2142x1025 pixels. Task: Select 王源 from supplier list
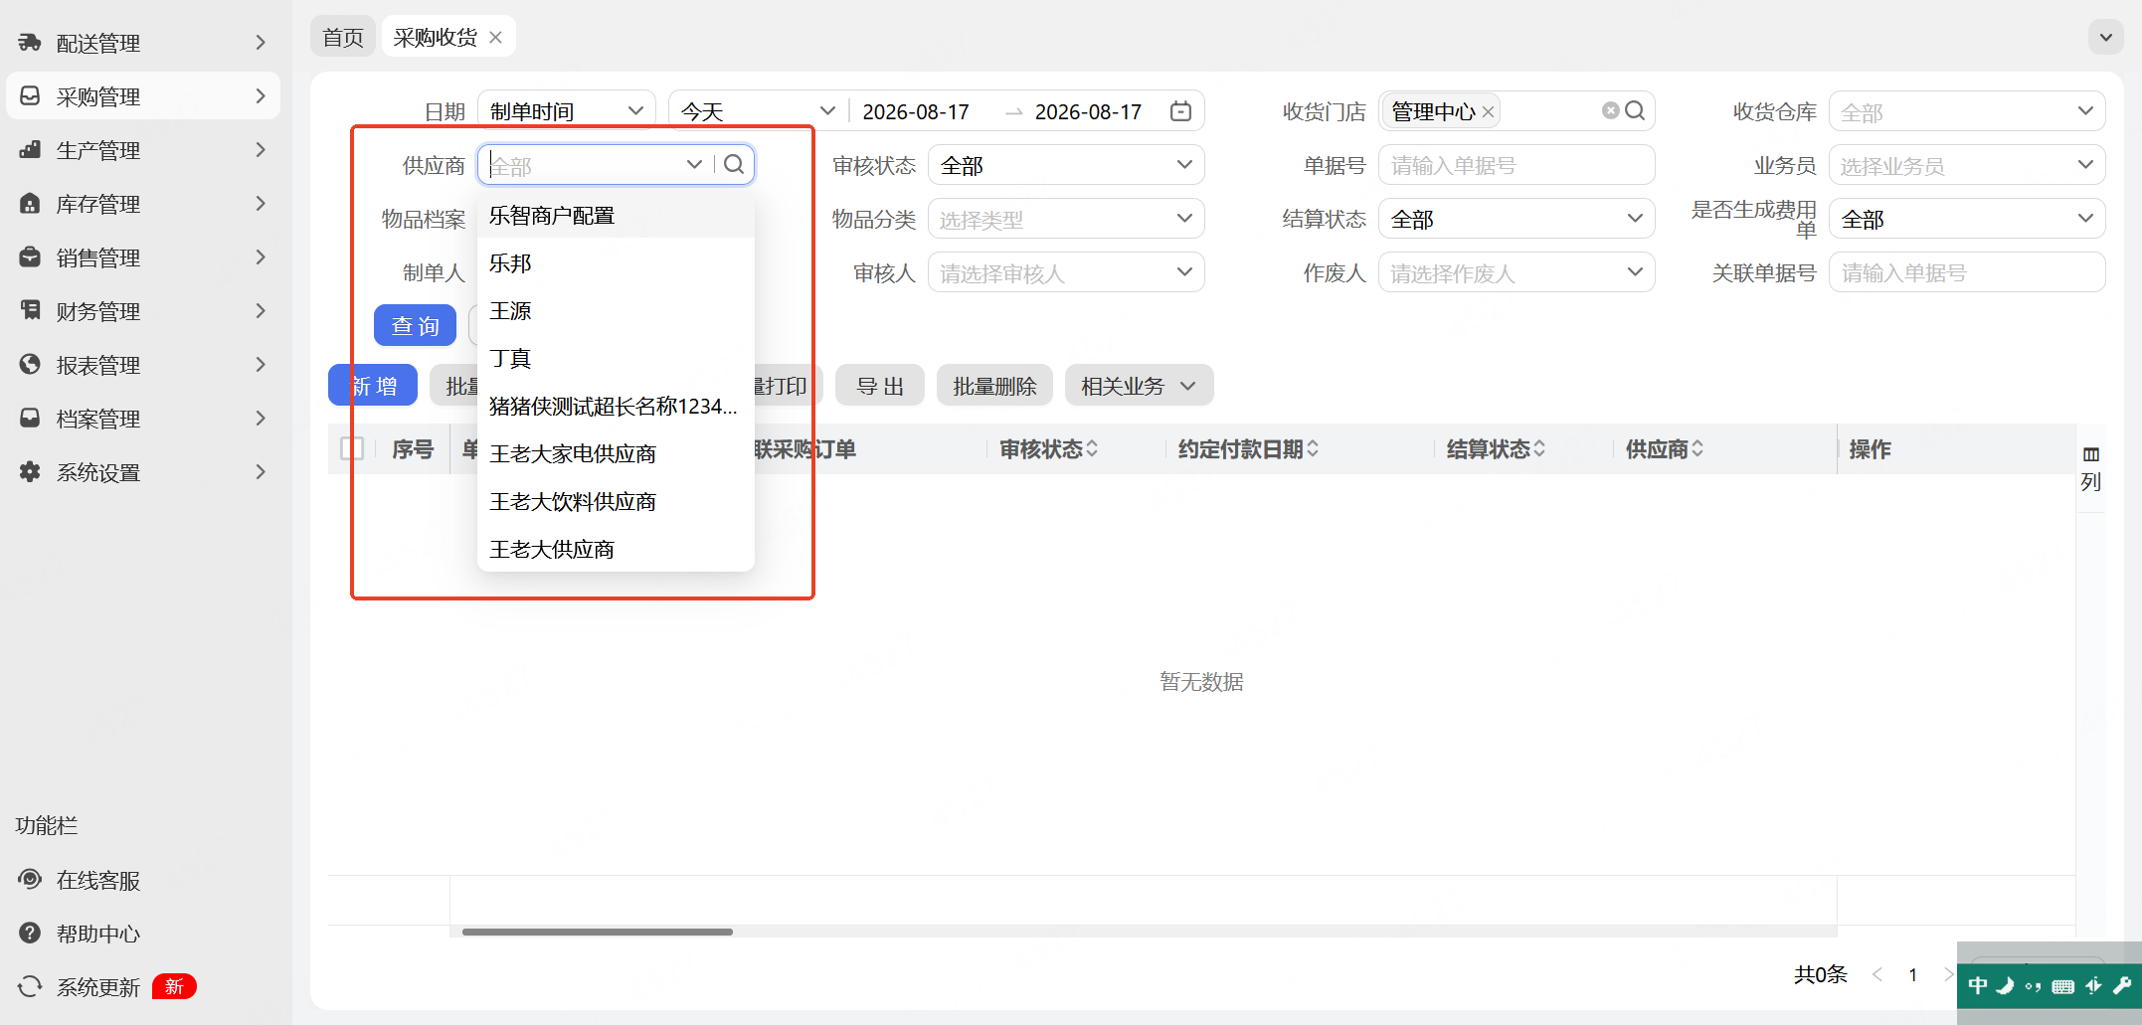[x=616, y=311]
